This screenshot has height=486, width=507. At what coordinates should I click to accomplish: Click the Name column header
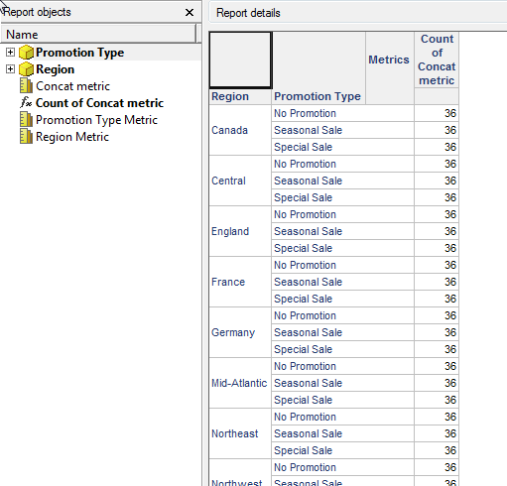(x=98, y=34)
